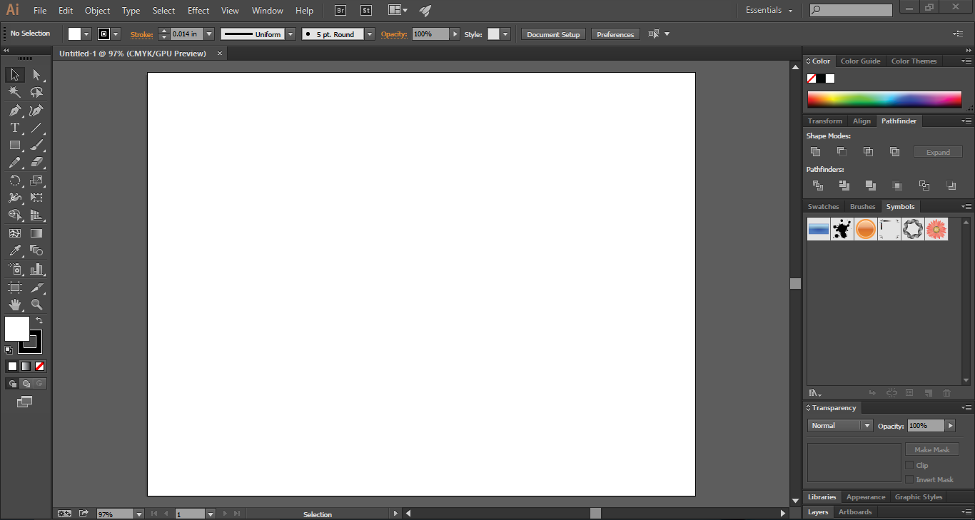Image resolution: width=975 pixels, height=520 pixels.
Task: Click the Fill color box in tools panel
Action: tap(16, 329)
